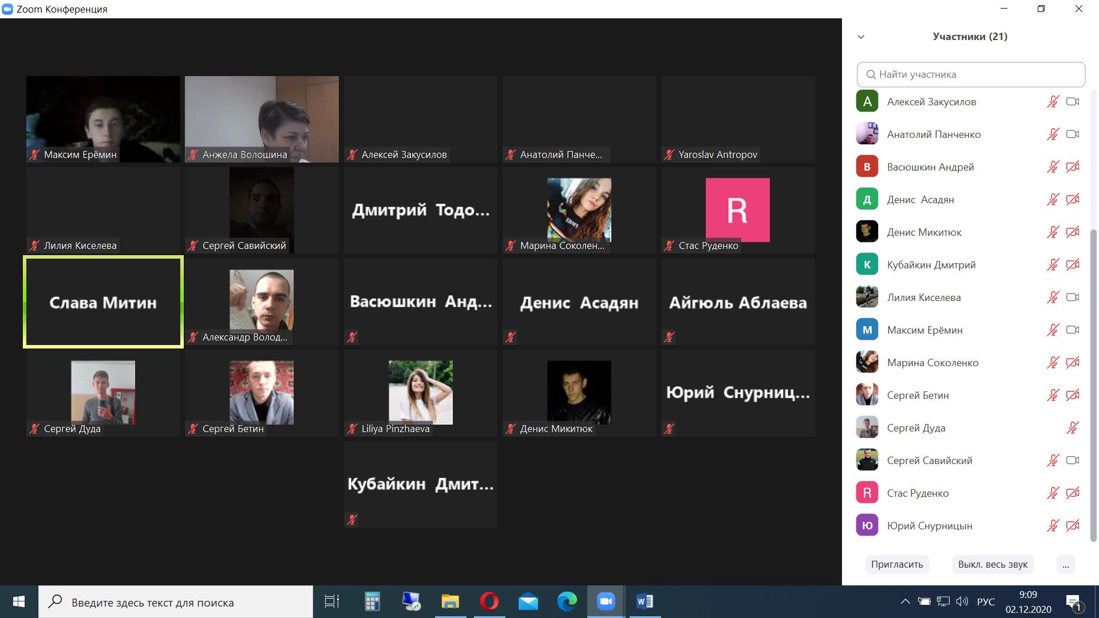Click the Пригласить button

tap(897, 564)
